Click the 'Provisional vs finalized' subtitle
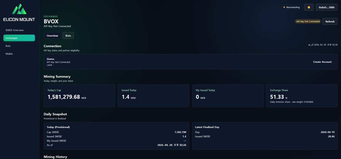Viewport: 341px width, 159px height. coord(55,119)
